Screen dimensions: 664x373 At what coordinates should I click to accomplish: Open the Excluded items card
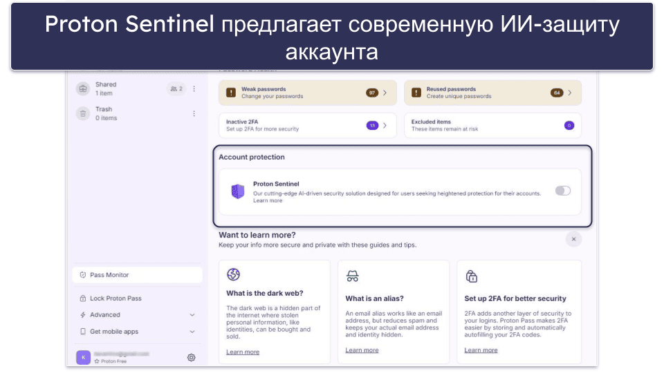[492, 125]
